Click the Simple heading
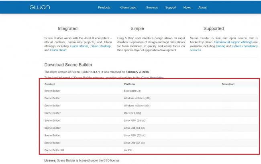Screen dimensions: 261x164 pyautogui.click(x=137, y=28)
